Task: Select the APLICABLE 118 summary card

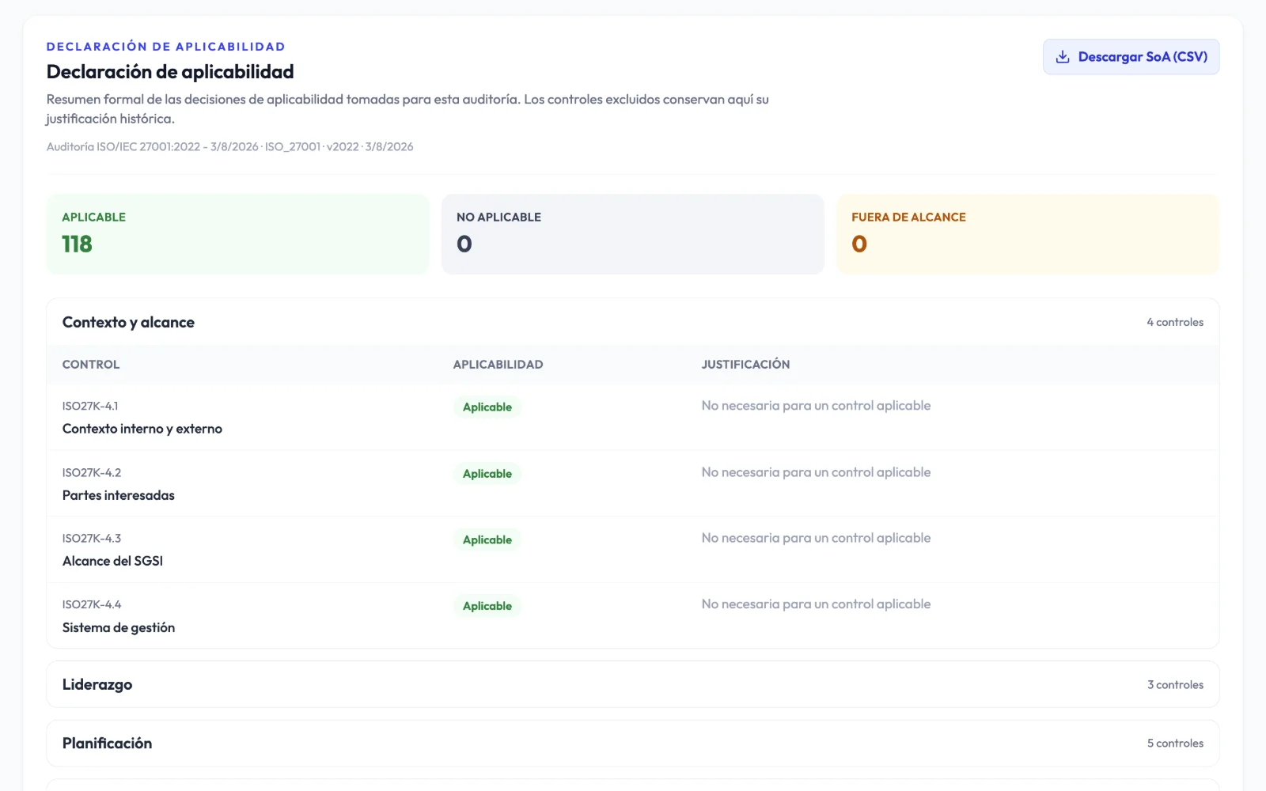Action: pyautogui.click(x=237, y=234)
